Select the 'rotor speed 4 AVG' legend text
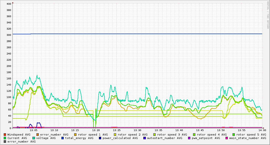 (212, 135)
